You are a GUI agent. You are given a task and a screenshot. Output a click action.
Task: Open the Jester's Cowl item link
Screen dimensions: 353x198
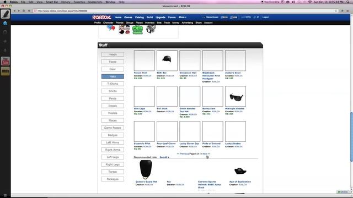point(233,73)
